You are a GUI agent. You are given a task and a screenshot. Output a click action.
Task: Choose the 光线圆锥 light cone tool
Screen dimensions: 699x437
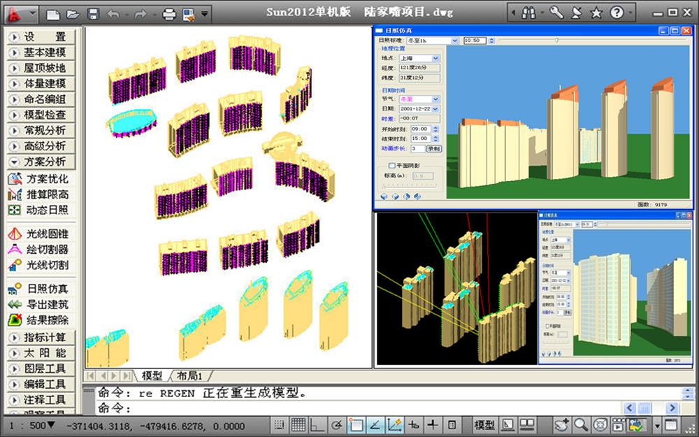click(38, 234)
